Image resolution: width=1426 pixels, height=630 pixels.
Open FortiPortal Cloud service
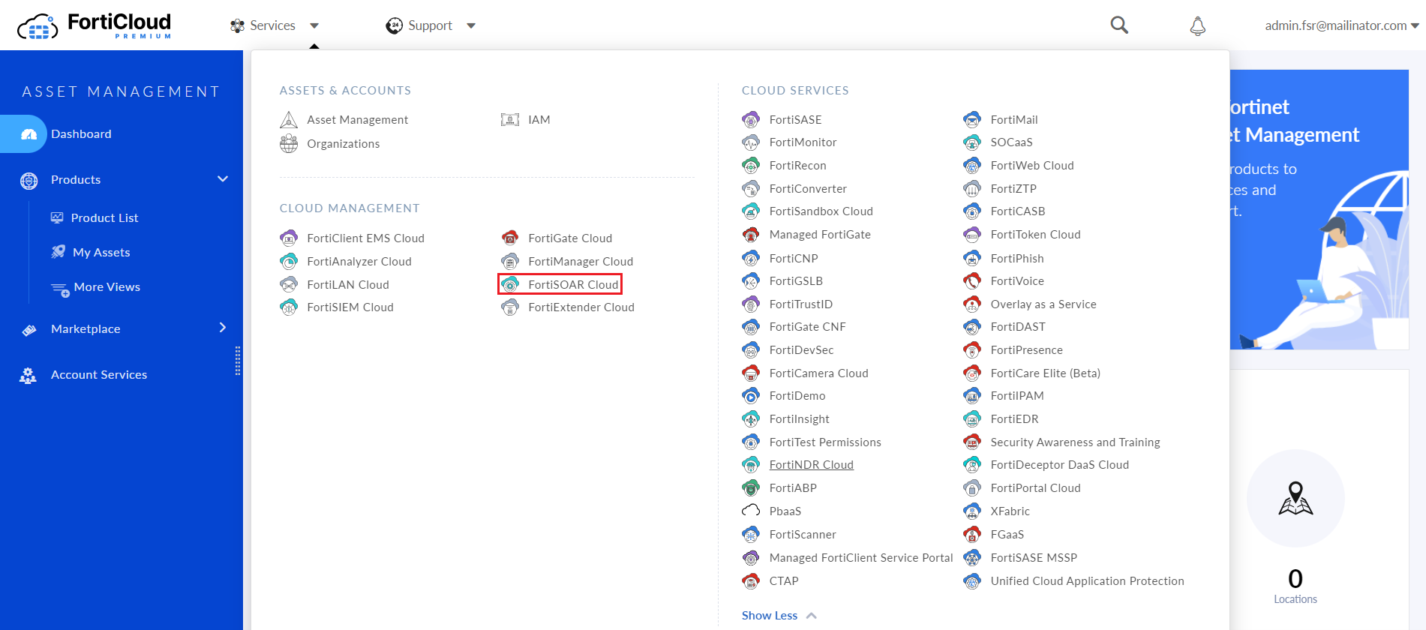1035,488
